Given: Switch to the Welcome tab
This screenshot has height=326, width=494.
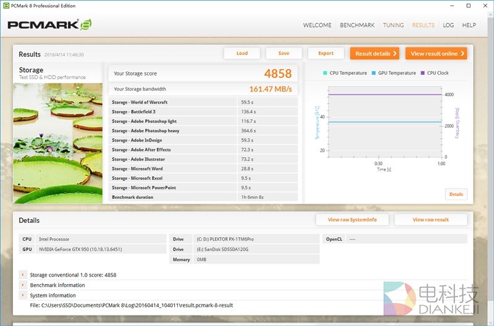Looking at the screenshot, I should (x=317, y=25).
